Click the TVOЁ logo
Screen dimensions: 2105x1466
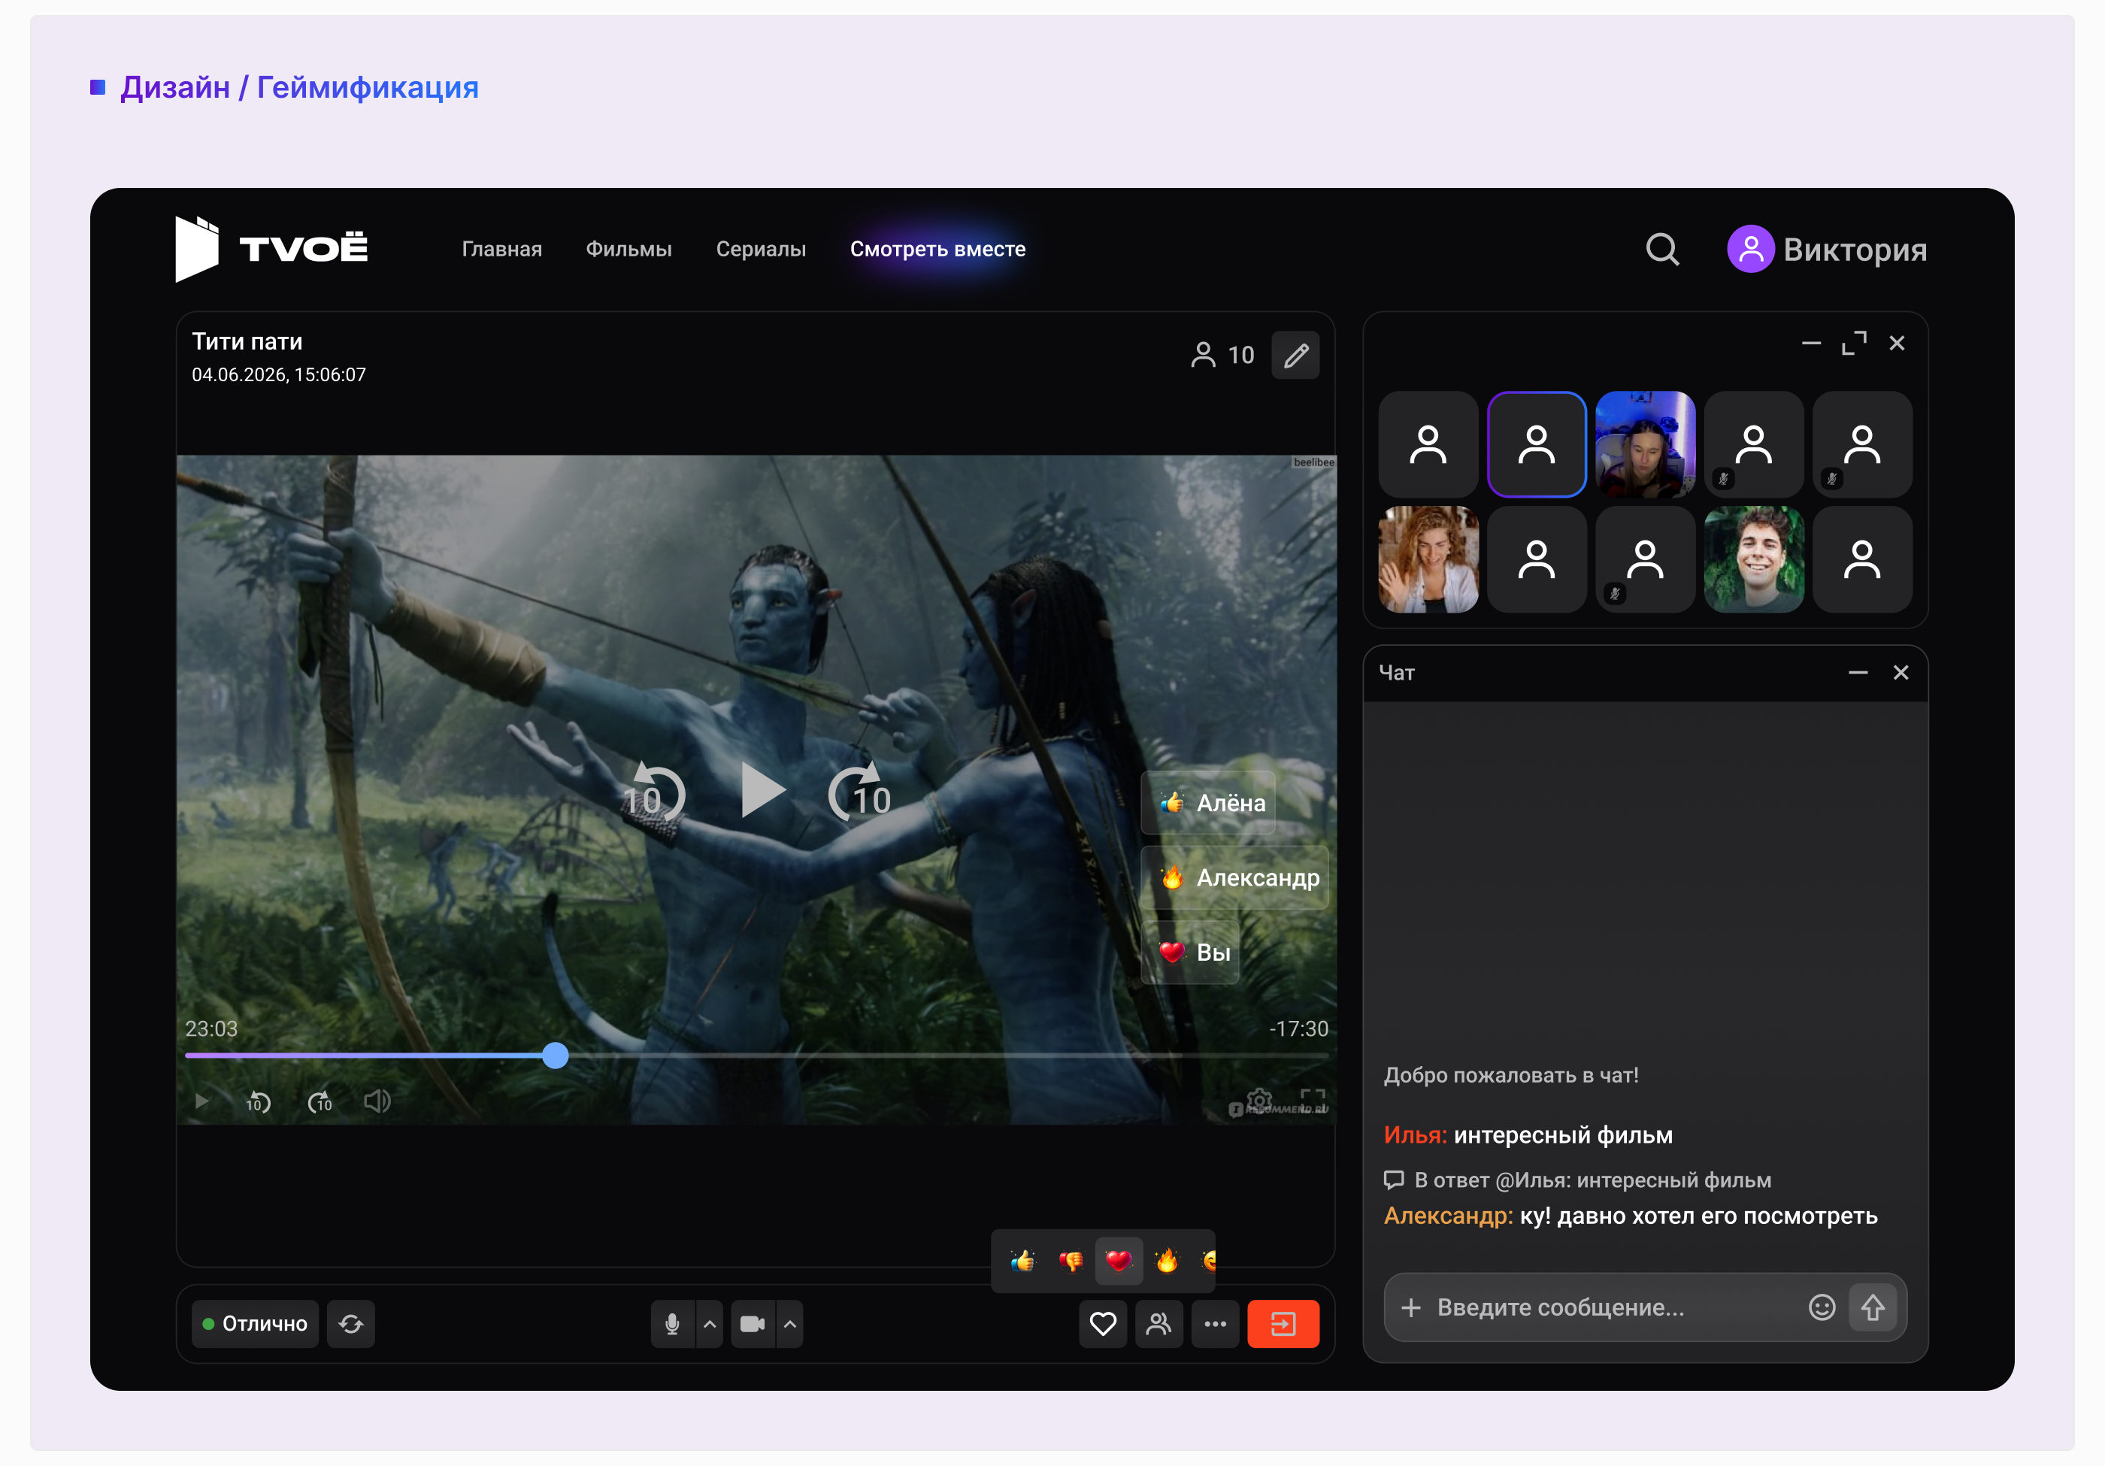click(x=271, y=248)
